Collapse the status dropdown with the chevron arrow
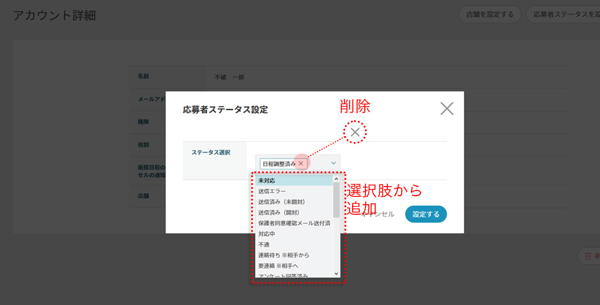This screenshot has width=600, height=305. 334,164
